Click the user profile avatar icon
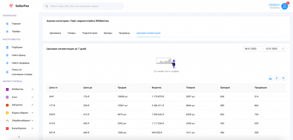The image size is (293, 140). coord(284,6)
